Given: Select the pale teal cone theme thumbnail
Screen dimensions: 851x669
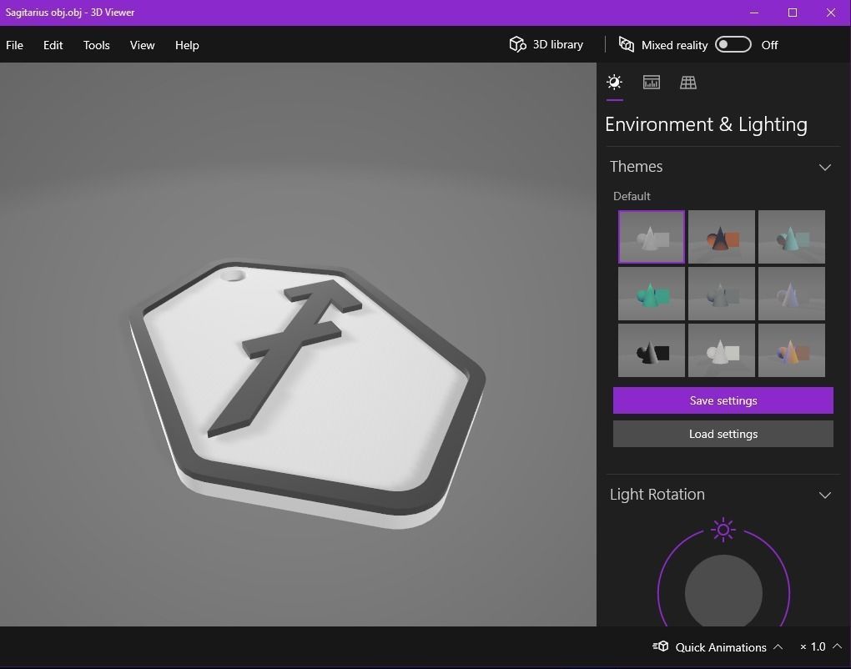Looking at the screenshot, I should (791, 237).
